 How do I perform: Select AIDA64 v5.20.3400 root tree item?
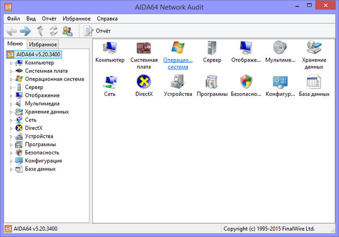pyautogui.click(x=37, y=55)
